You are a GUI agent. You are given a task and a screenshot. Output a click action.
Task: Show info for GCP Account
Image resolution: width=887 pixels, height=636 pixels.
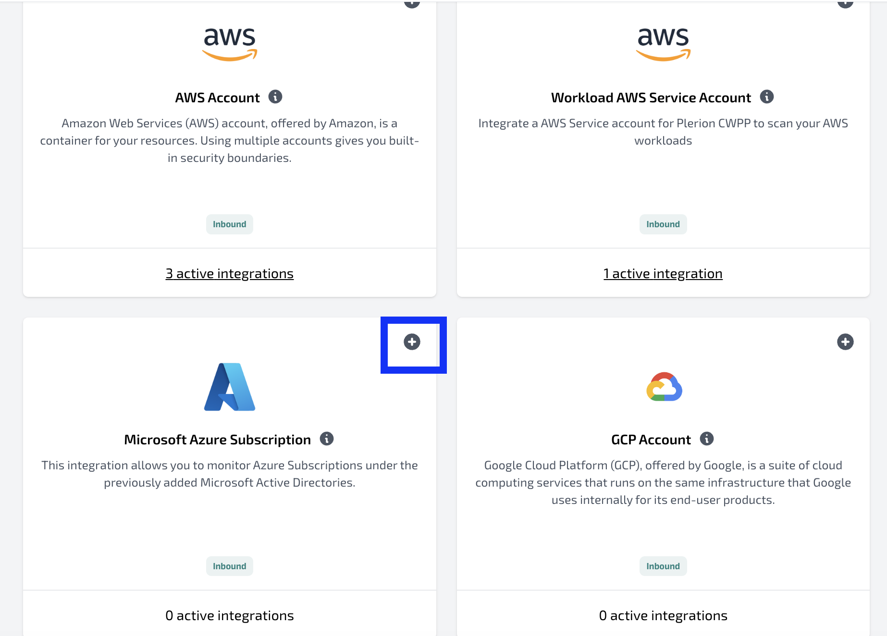(707, 439)
